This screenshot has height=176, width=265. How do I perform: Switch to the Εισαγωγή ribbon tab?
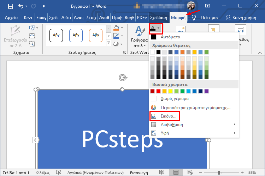(41, 18)
